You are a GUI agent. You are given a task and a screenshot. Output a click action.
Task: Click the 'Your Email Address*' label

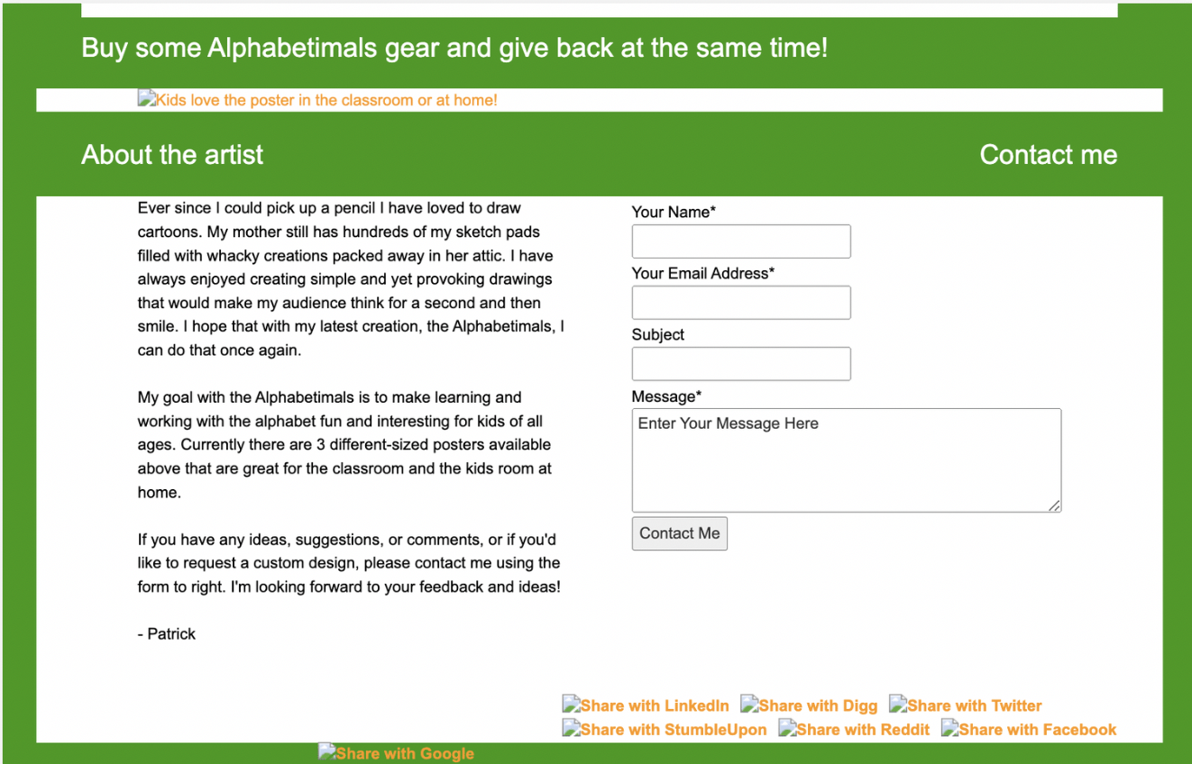point(703,274)
